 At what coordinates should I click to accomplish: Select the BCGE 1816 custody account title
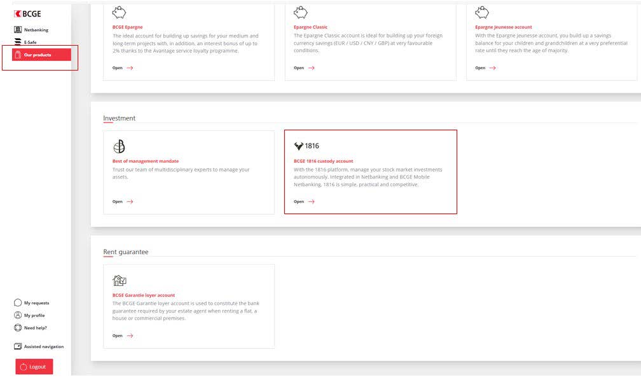[323, 161]
